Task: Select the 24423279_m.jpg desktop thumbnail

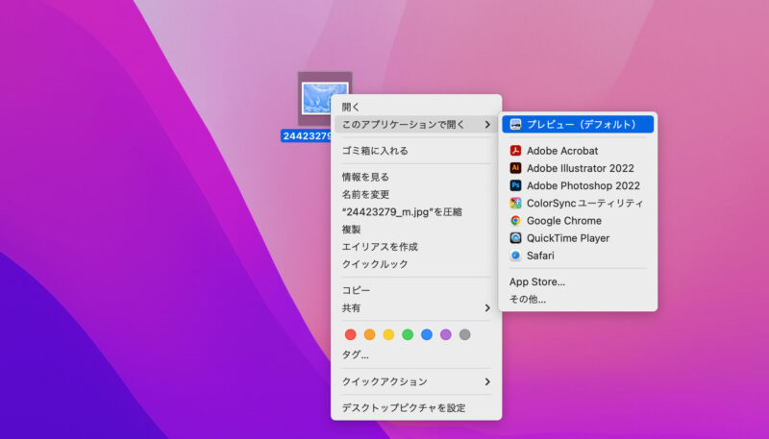Action: pos(324,98)
